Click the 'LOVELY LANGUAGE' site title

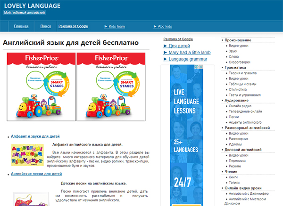pos(32,6)
